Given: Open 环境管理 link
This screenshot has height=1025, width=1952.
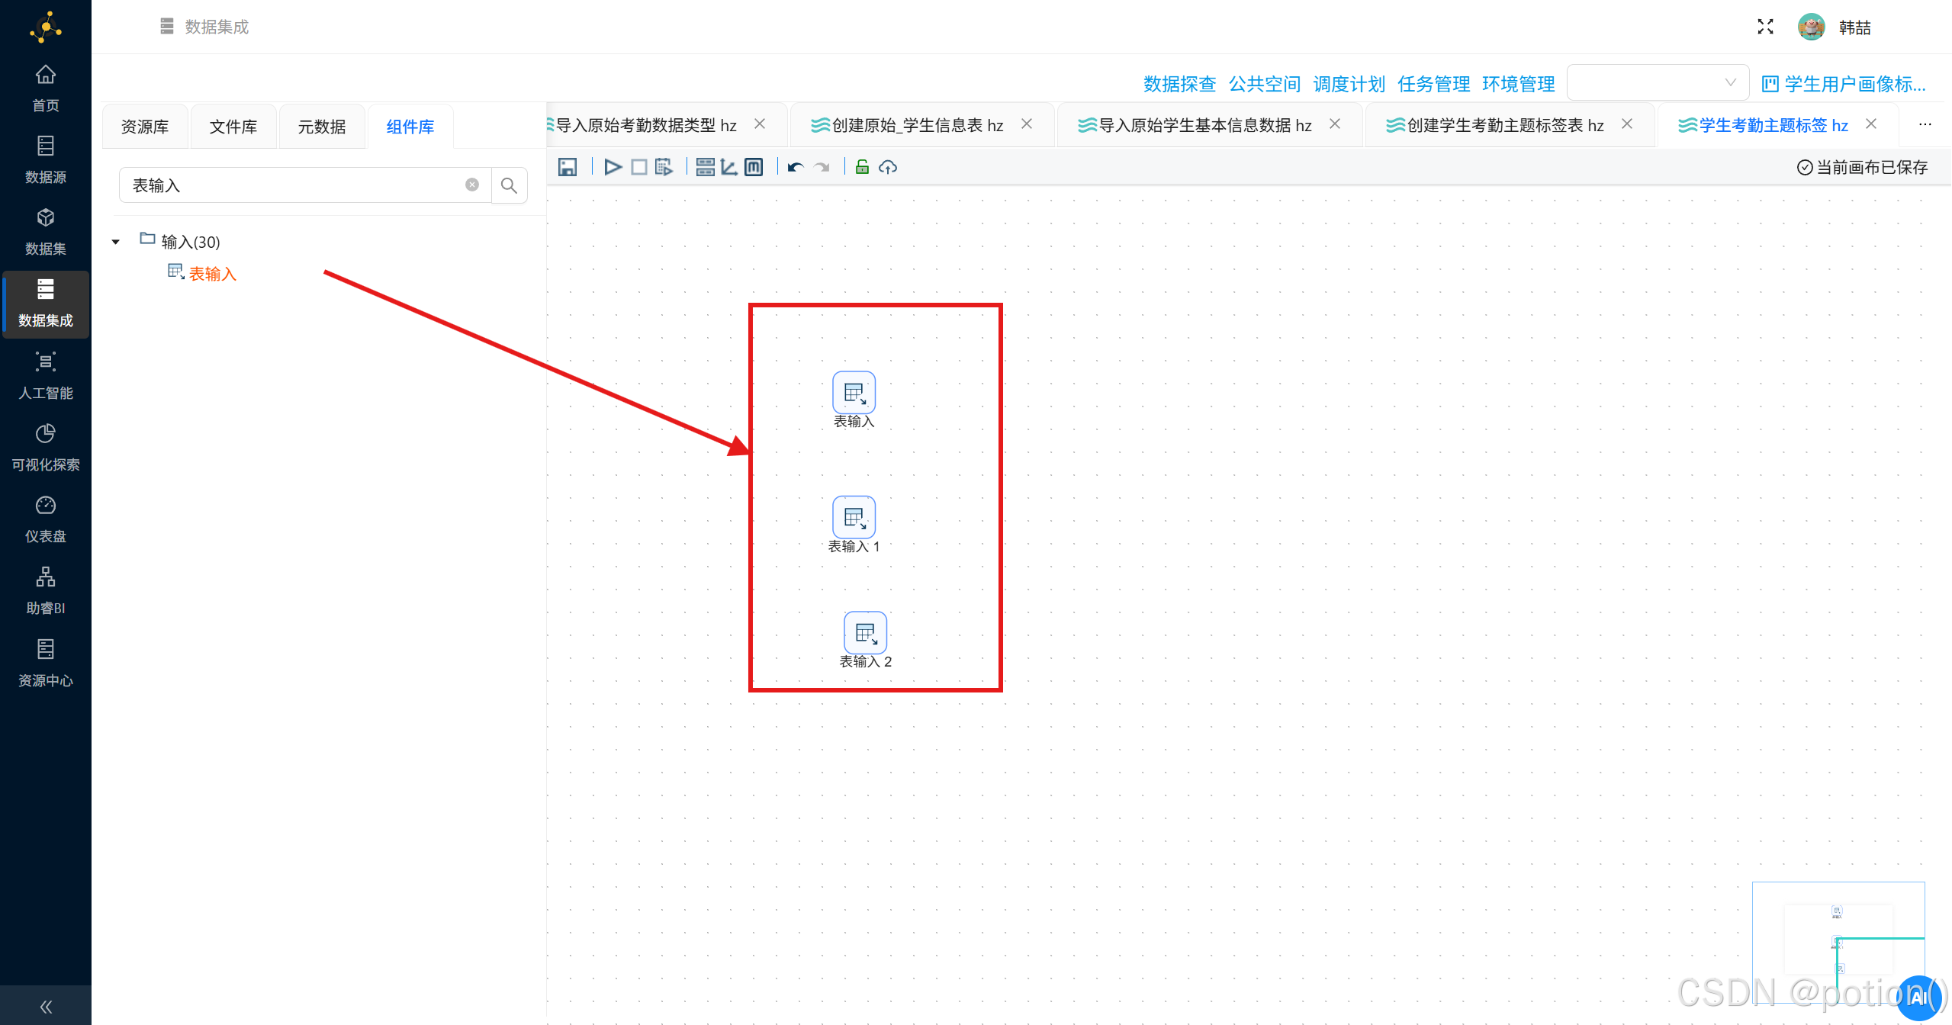Looking at the screenshot, I should pyautogui.click(x=1518, y=84).
